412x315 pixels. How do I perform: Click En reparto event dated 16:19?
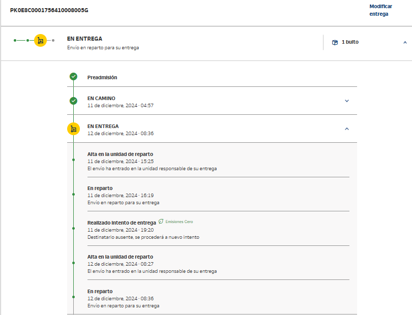(100, 188)
